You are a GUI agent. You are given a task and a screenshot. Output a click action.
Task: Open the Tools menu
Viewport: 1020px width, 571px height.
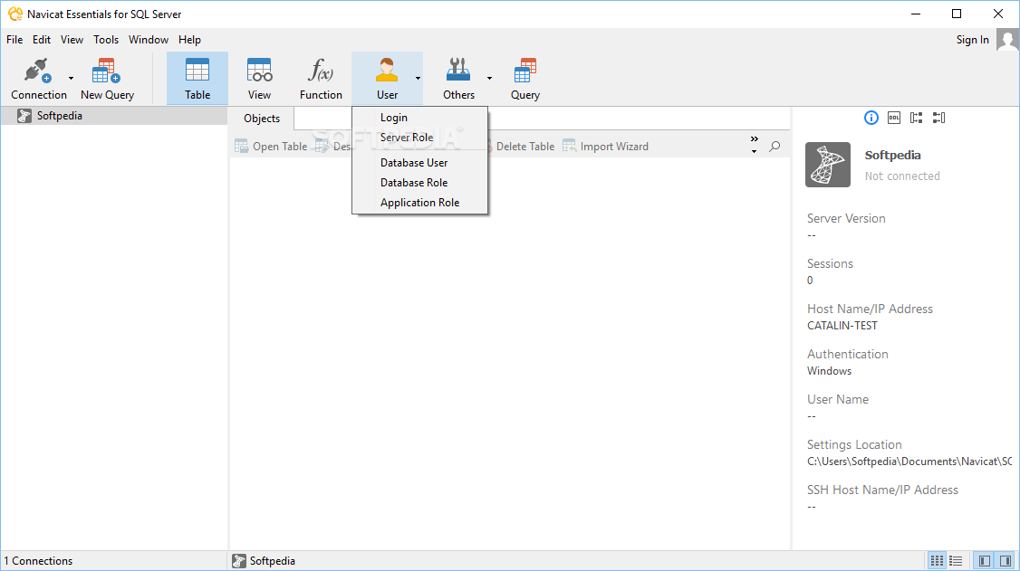point(106,40)
